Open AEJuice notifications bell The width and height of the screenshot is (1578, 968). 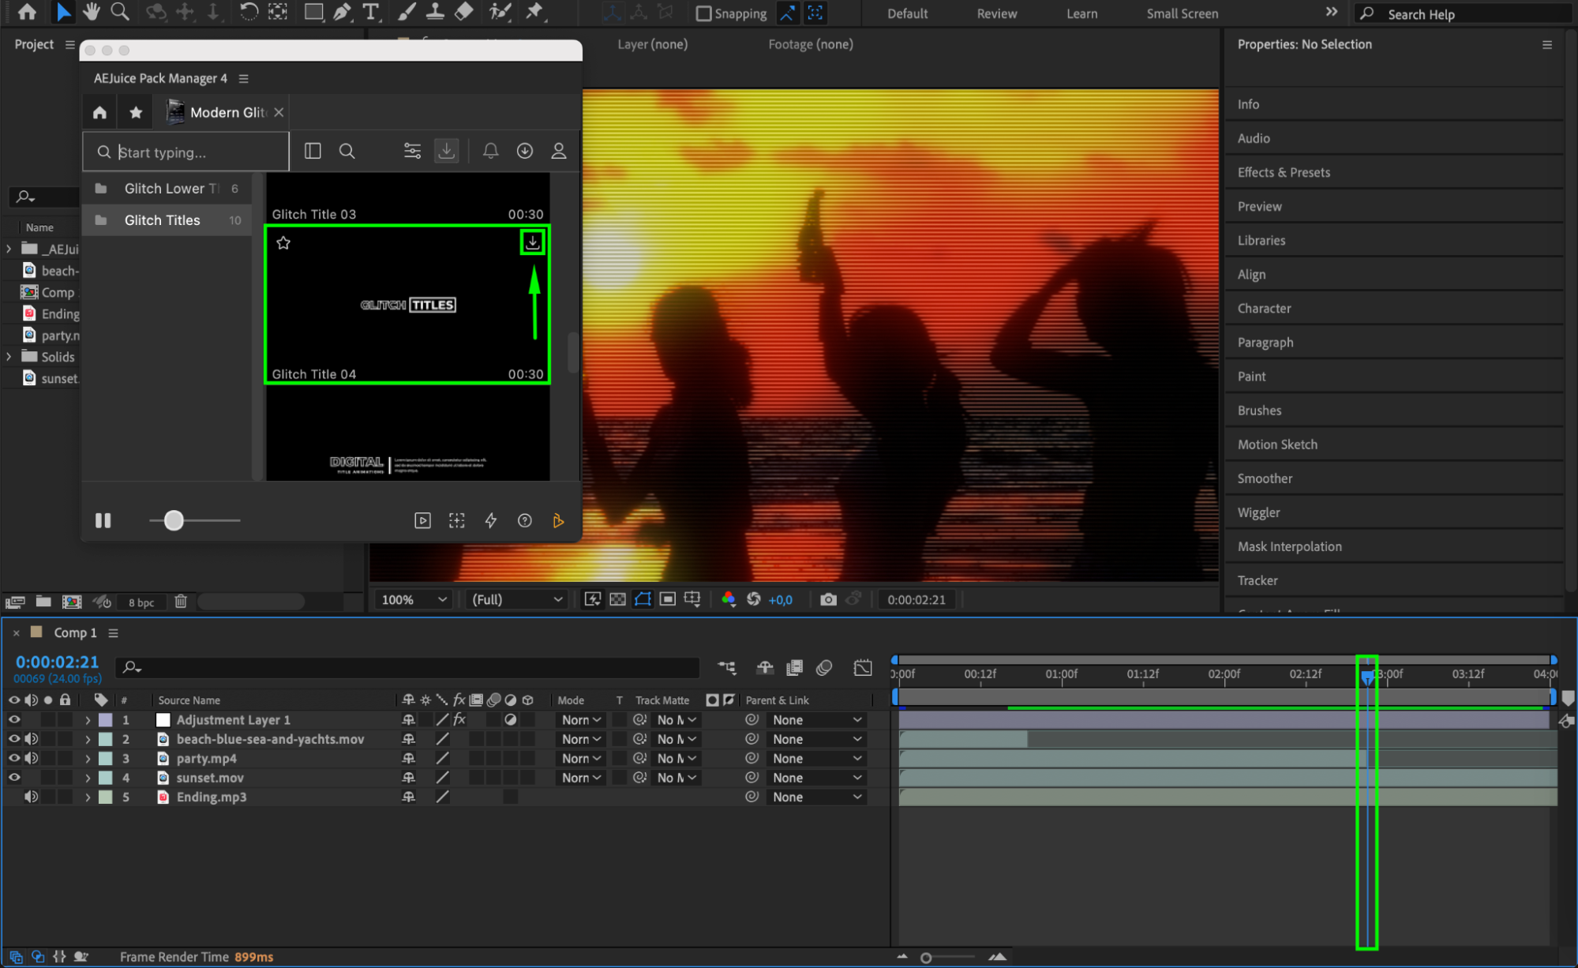pyautogui.click(x=490, y=151)
